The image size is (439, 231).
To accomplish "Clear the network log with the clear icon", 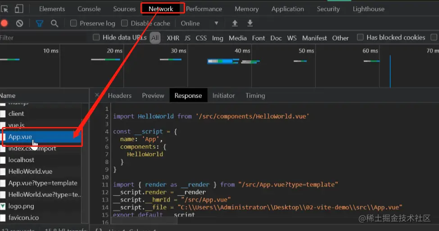I will coord(19,23).
